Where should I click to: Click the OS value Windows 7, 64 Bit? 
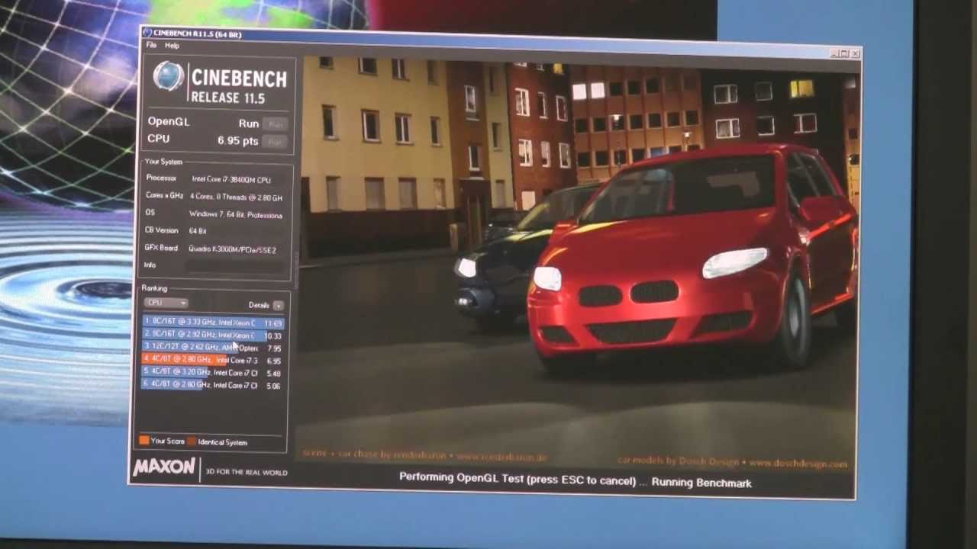pyautogui.click(x=236, y=215)
